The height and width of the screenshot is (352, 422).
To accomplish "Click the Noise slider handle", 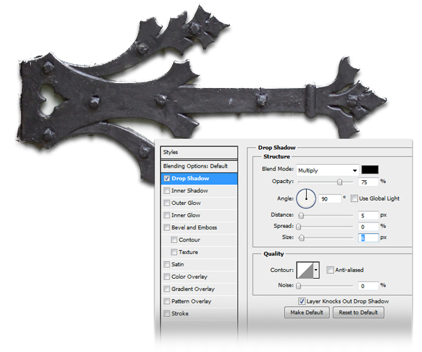I will [298, 286].
